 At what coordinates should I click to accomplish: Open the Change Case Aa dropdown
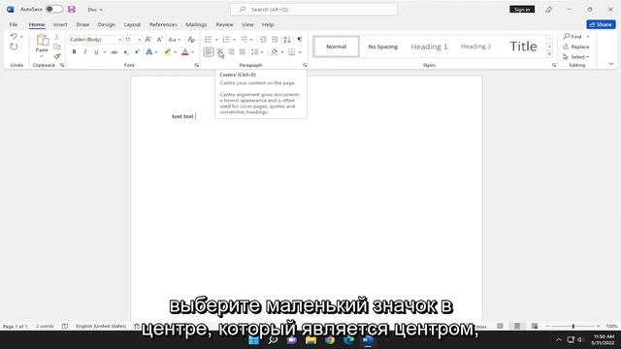(x=175, y=39)
